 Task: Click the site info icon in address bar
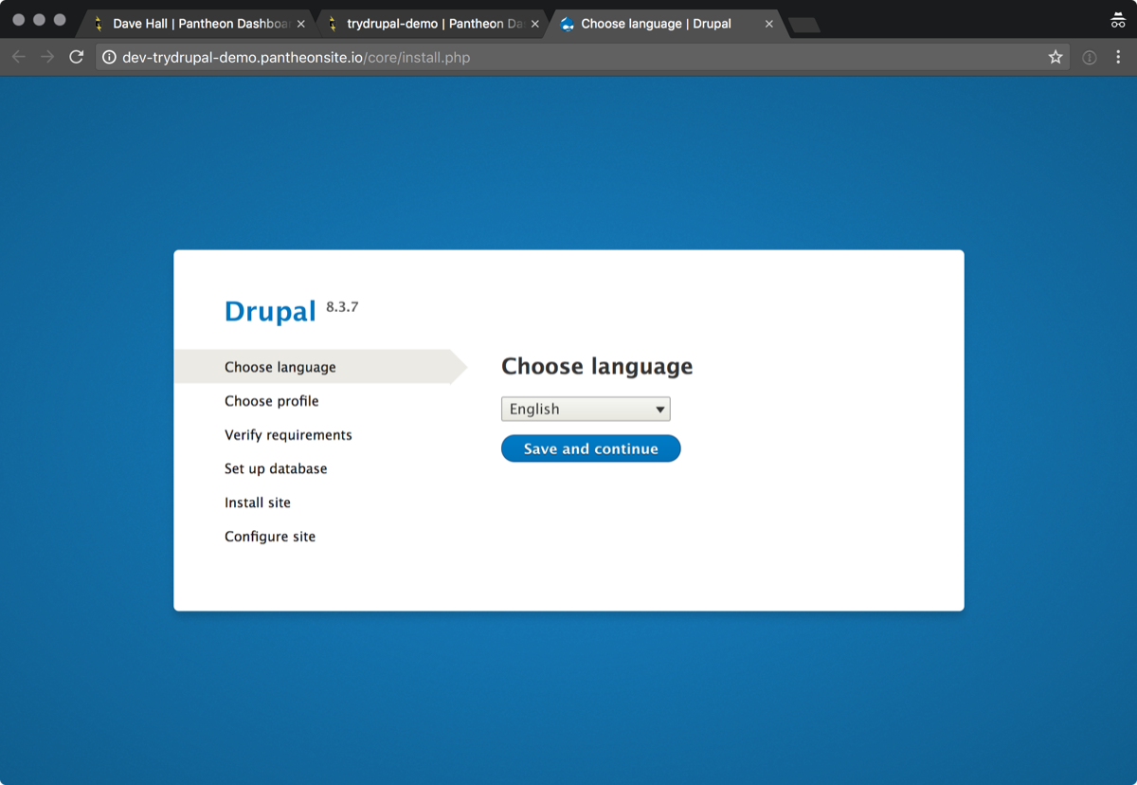tap(109, 58)
